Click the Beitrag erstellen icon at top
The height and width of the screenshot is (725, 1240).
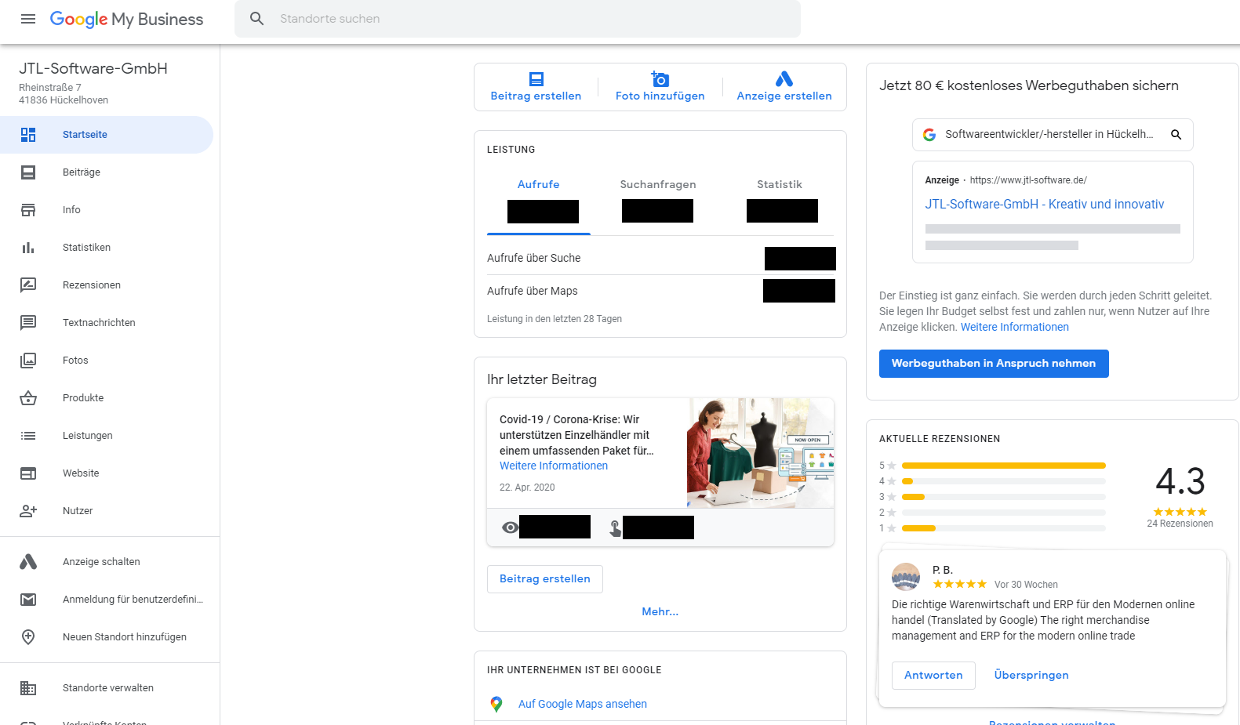(x=536, y=79)
